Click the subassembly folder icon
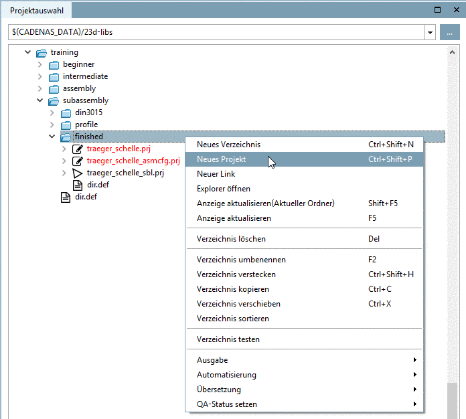This screenshot has height=419, width=466. [54, 101]
